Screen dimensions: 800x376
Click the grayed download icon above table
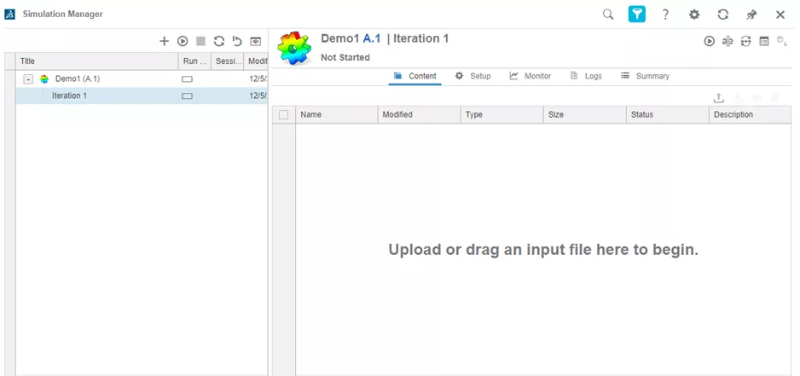737,97
